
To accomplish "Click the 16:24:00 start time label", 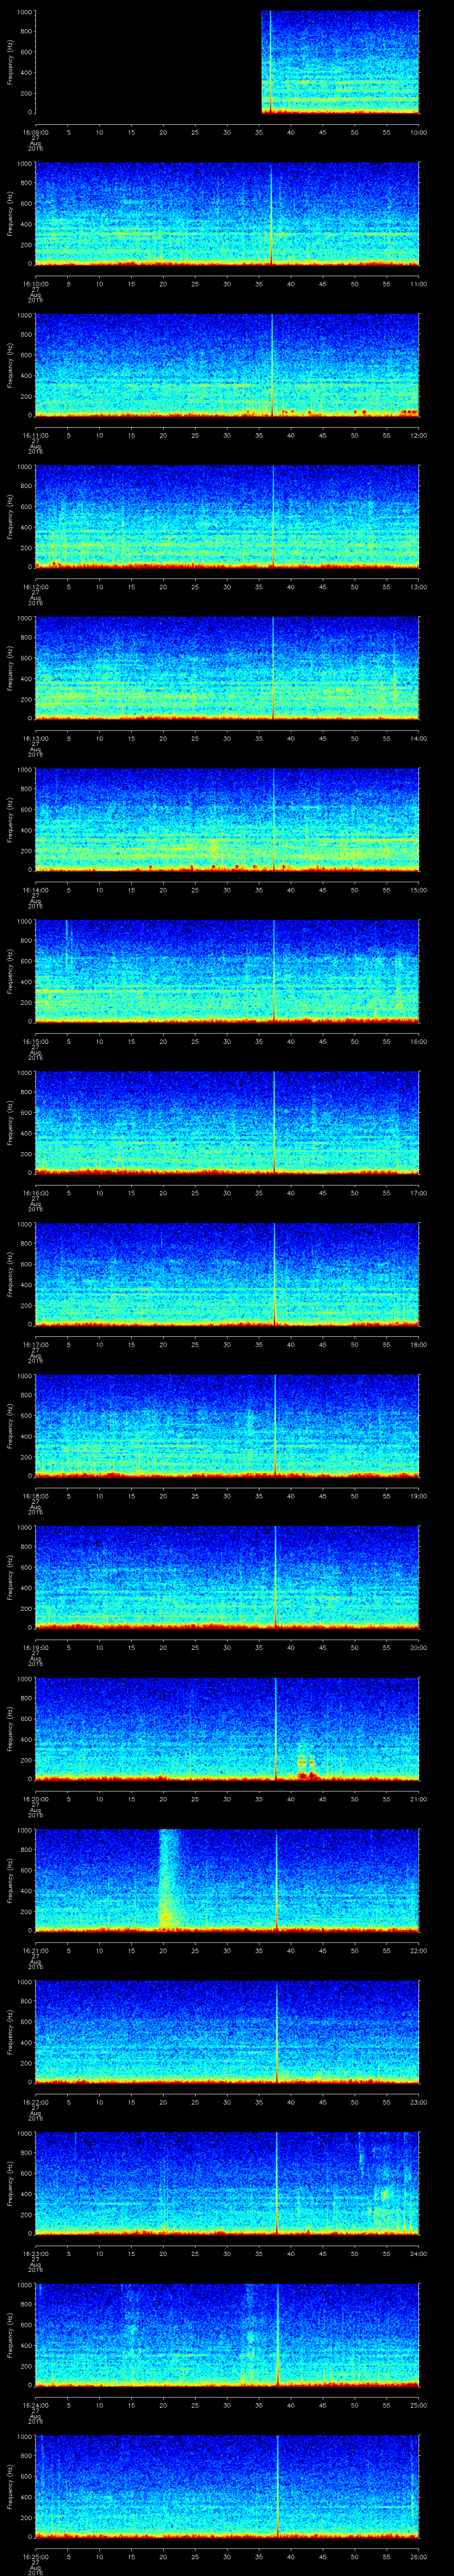I will (x=35, y=2404).
